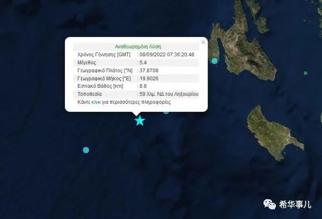Select the longitude value 19.9026
This screenshot has height=219, width=322.
coord(149,79)
